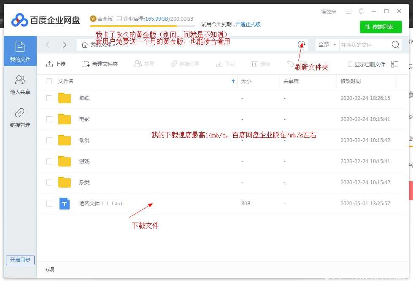Select the 杂类 folder name
Viewport: 413px width, 282px height.
click(84, 183)
